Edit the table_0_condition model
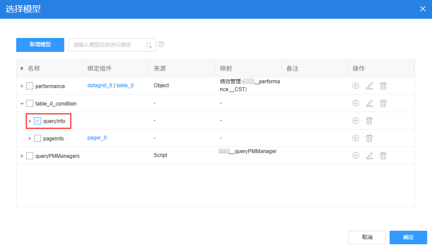This screenshot has width=432, height=246. click(369, 103)
